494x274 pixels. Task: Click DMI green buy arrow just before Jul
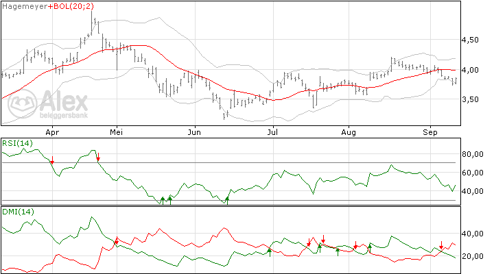click(270, 252)
